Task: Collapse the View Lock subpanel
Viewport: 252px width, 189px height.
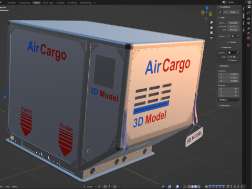Action: point(221,47)
